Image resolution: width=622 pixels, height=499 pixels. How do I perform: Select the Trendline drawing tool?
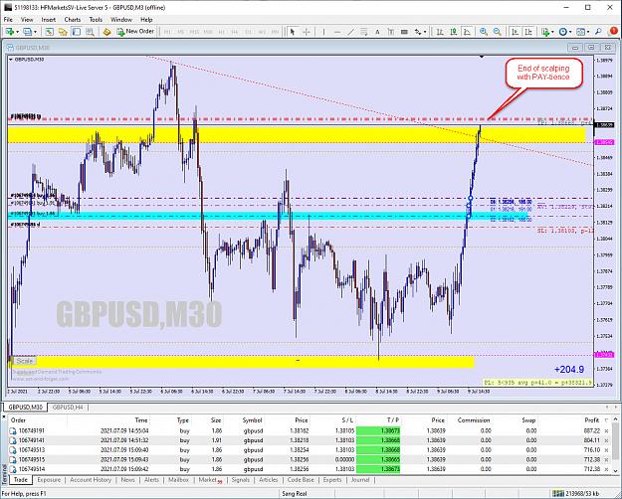pos(350,32)
